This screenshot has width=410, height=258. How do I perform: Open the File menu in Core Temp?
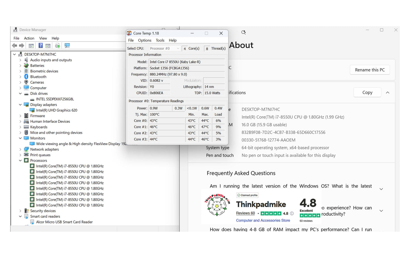pos(131,40)
